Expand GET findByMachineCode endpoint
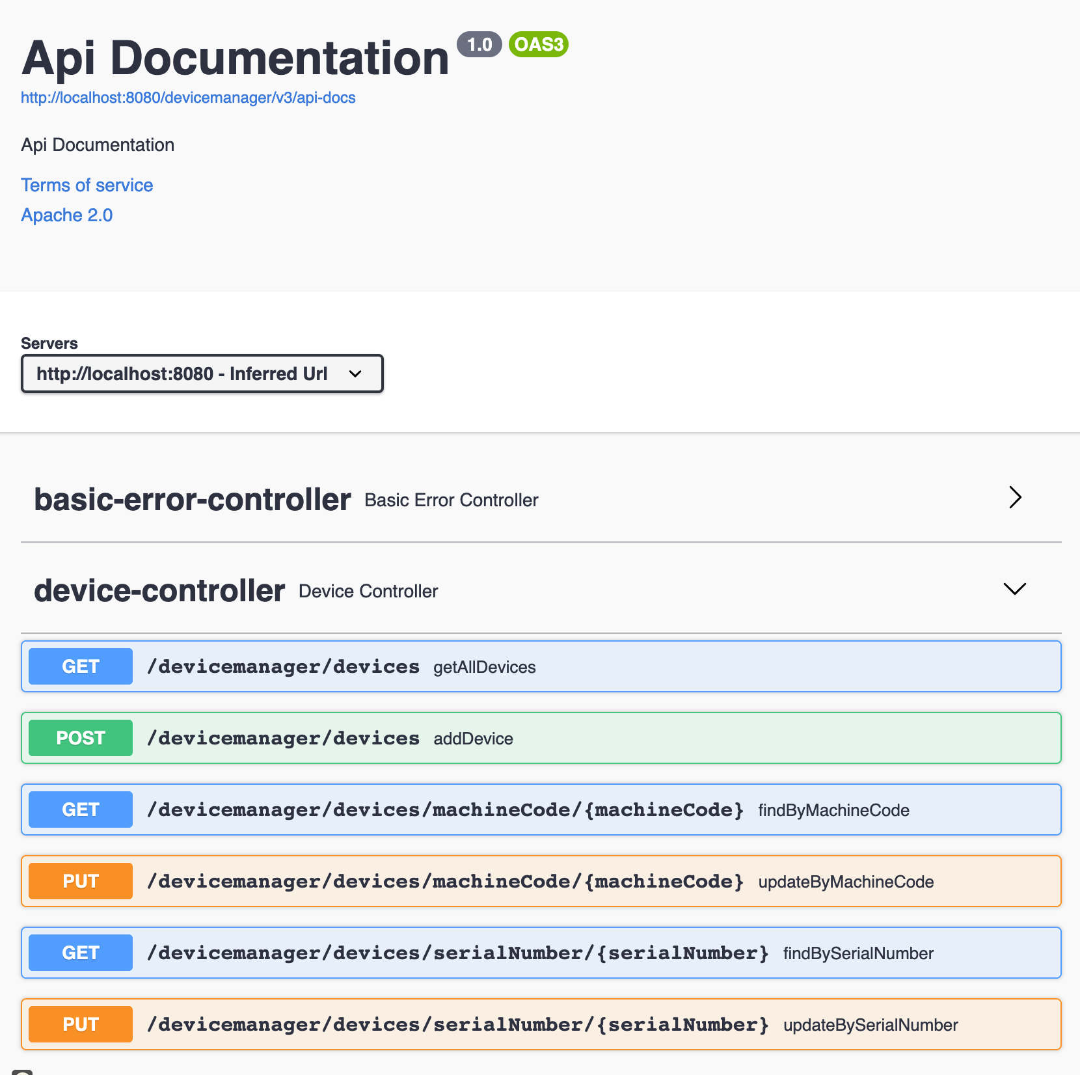Screen dimensions: 1080x1075 541,810
